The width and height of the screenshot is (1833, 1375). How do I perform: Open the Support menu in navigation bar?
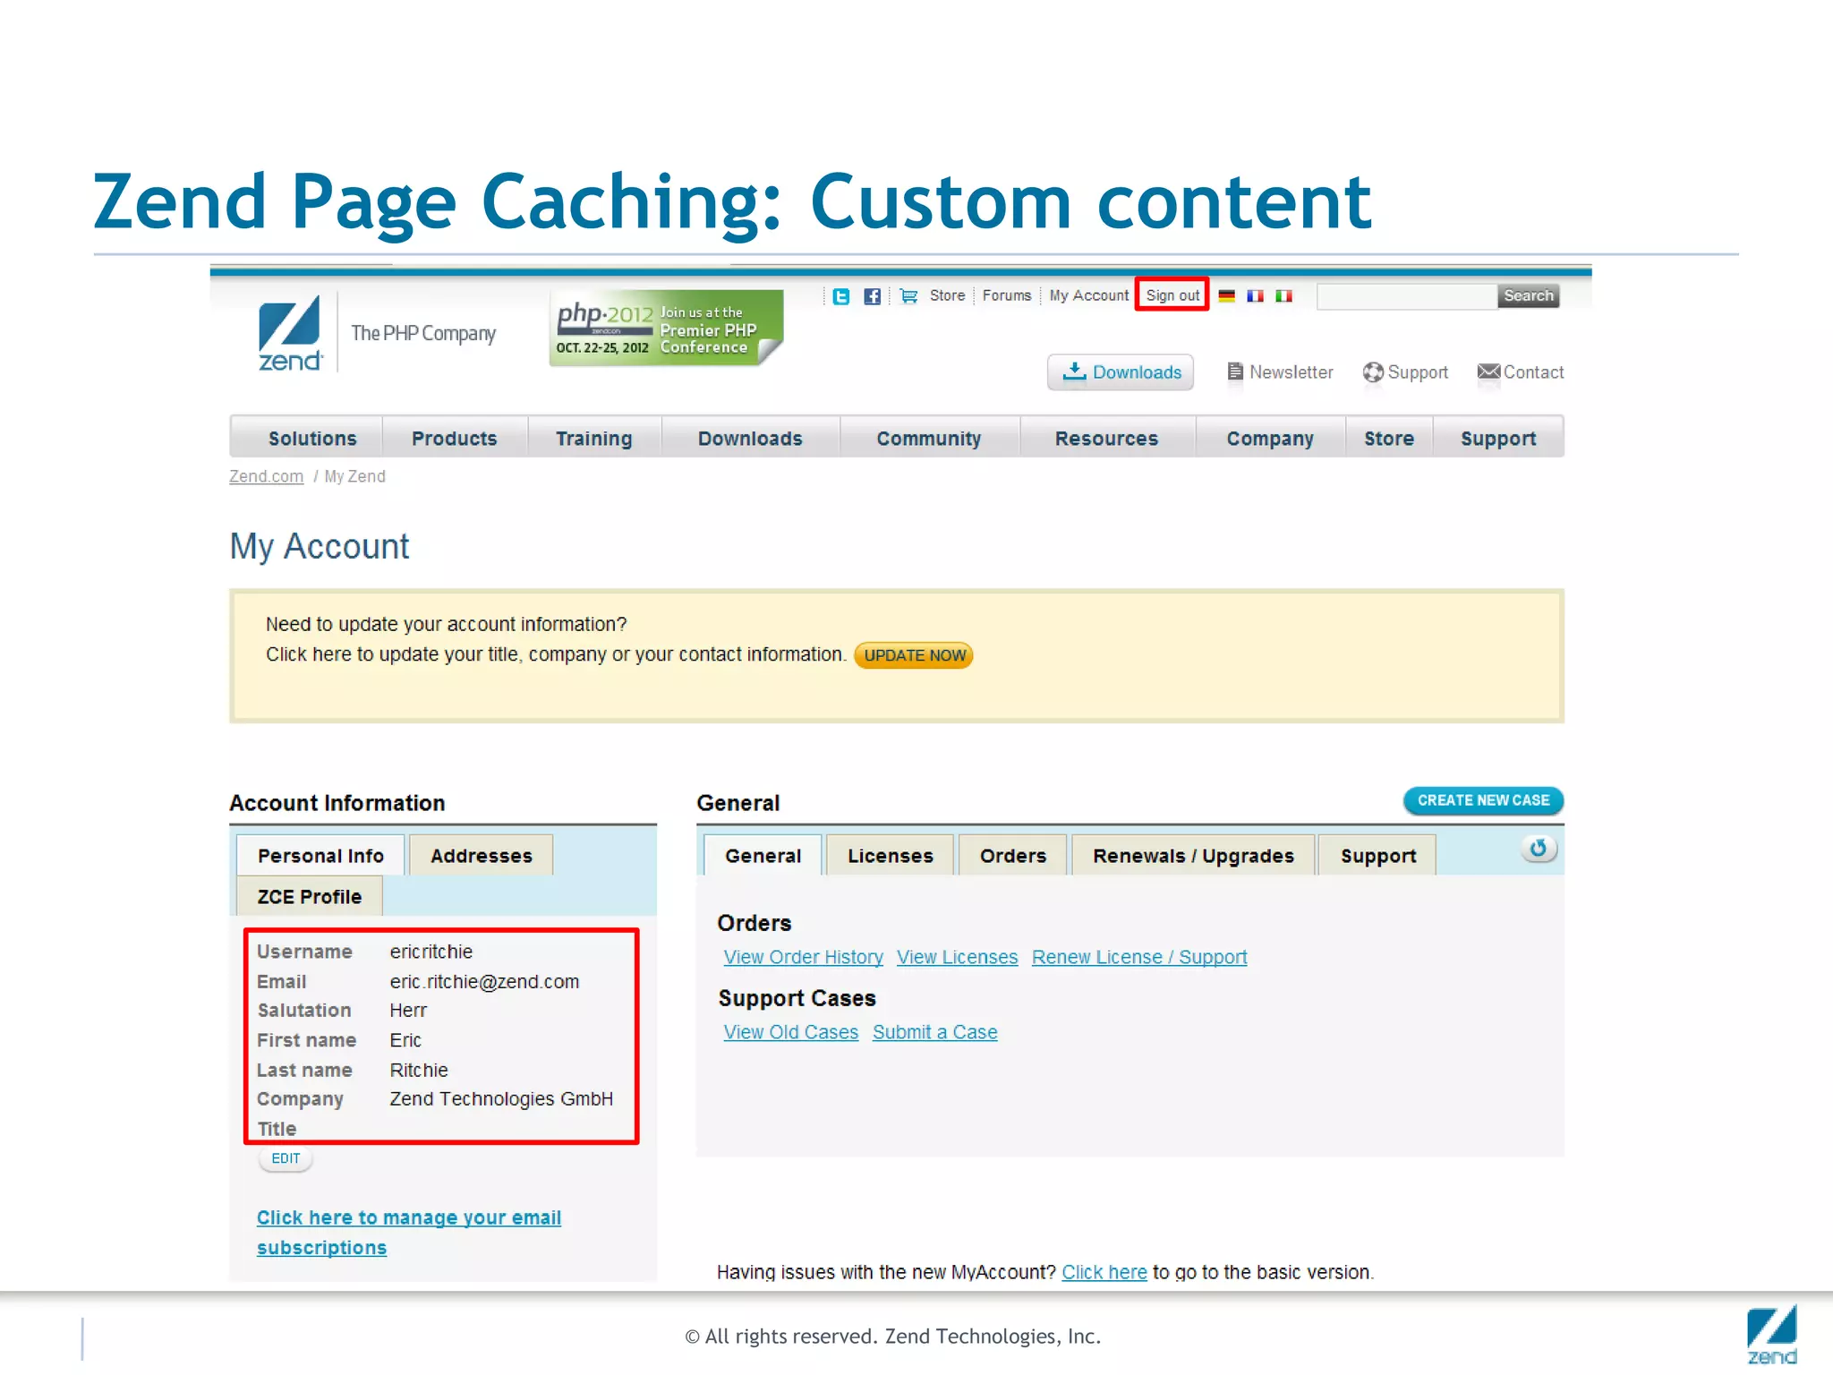(1498, 439)
